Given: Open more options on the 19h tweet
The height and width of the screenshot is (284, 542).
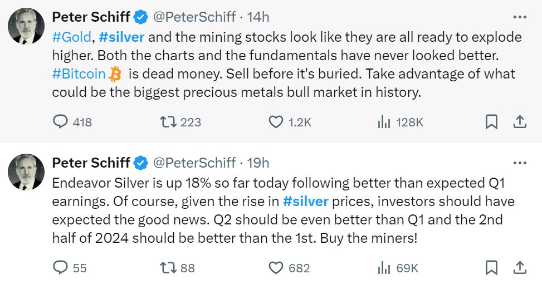Looking at the screenshot, I should click(x=519, y=163).
